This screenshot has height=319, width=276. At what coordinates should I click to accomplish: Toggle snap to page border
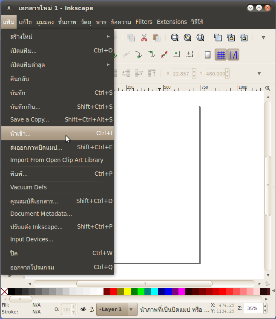(207, 55)
